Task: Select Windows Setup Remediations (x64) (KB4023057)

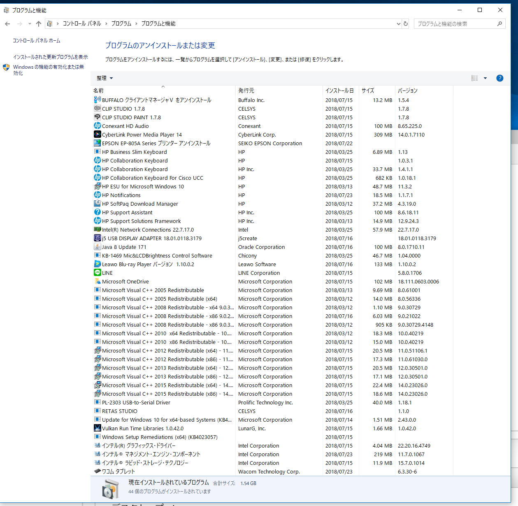Action: (x=160, y=437)
